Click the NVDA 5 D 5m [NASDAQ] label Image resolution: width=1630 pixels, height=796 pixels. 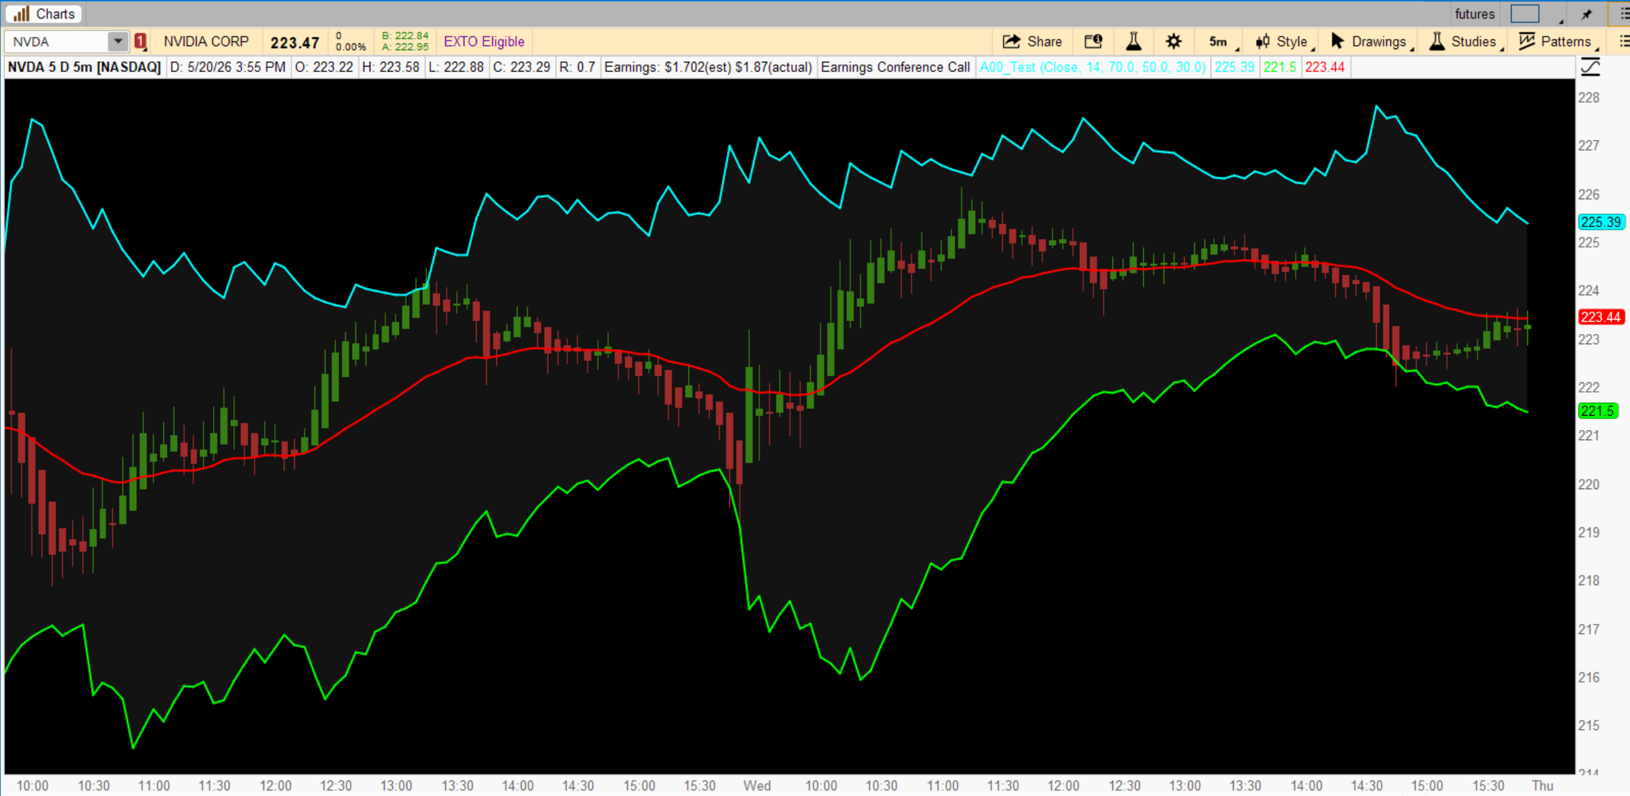(84, 67)
